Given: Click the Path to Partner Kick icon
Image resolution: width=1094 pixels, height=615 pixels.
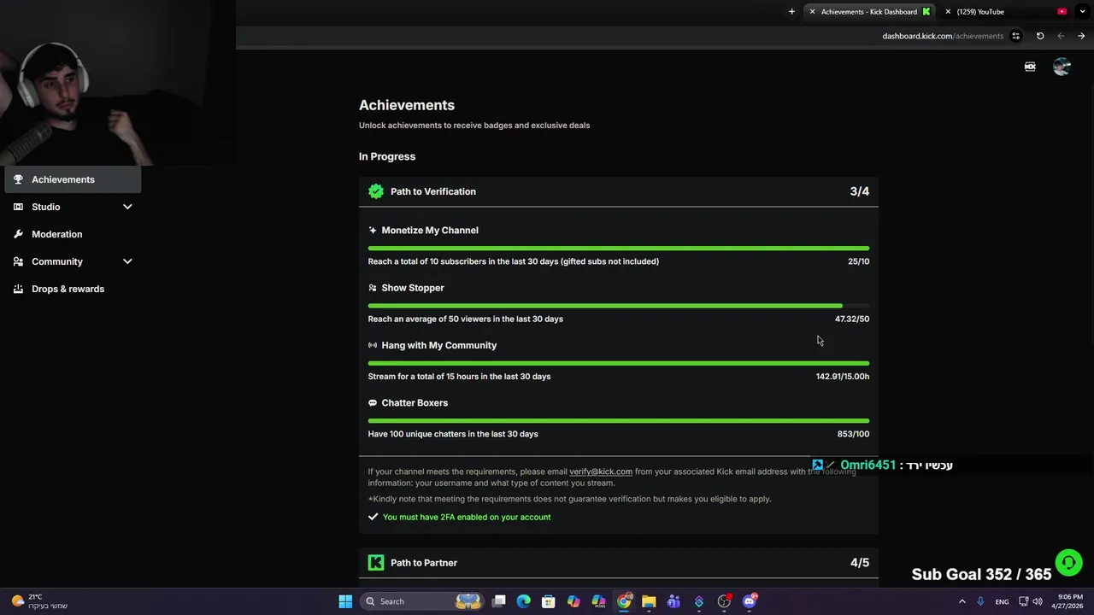Looking at the screenshot, I should [376, 562].
